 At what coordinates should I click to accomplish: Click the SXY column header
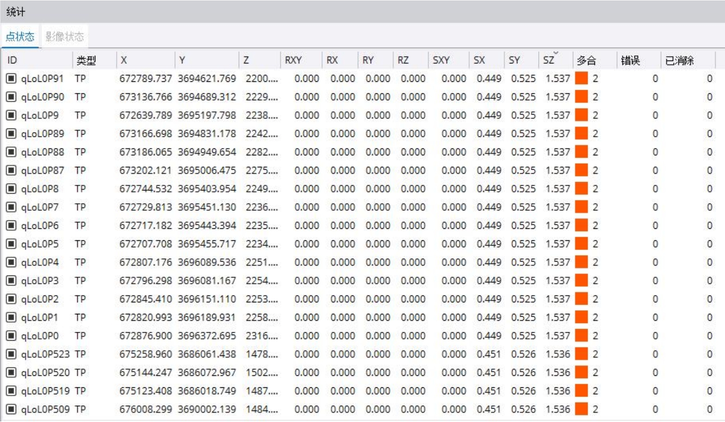click(x=441, y=60)
